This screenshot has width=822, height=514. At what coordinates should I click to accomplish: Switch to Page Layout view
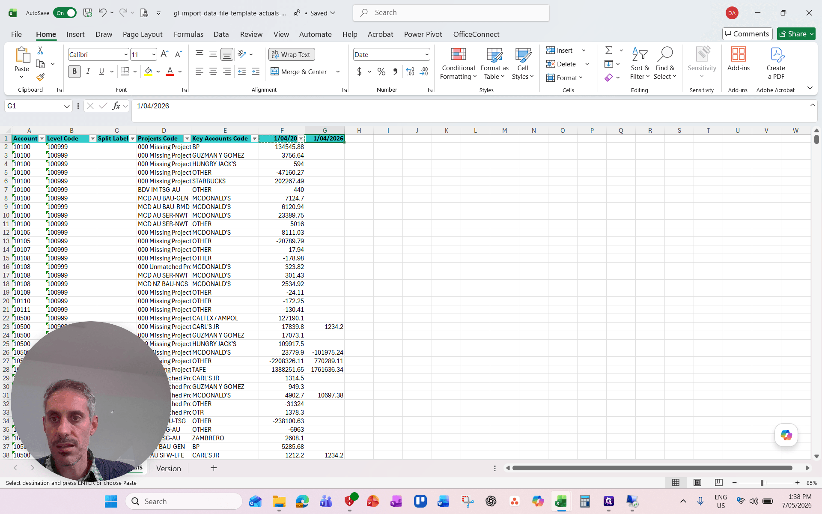[x=697, y=483]
